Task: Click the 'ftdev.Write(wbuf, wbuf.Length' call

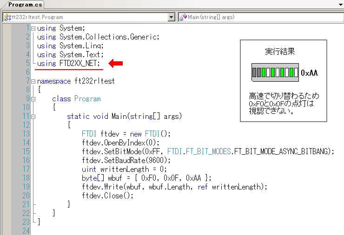Action: [137, 187]
